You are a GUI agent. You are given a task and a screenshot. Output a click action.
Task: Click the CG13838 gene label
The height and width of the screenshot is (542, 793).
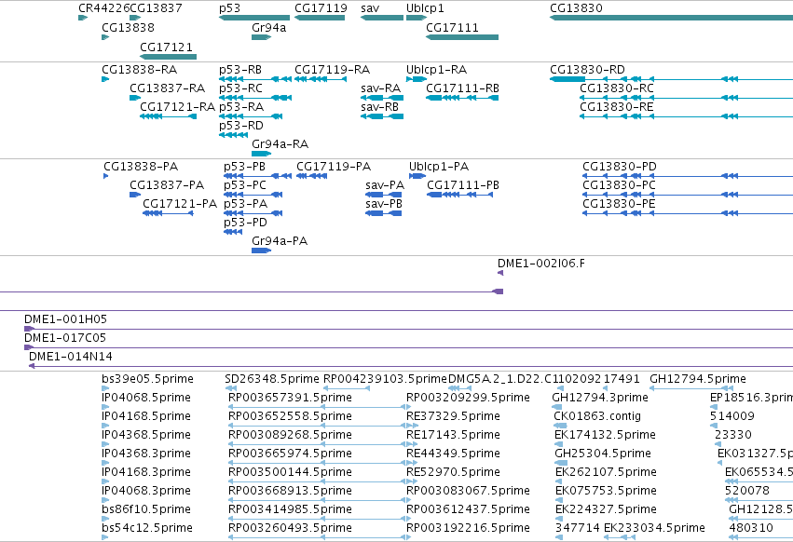(x=128, y=27)
